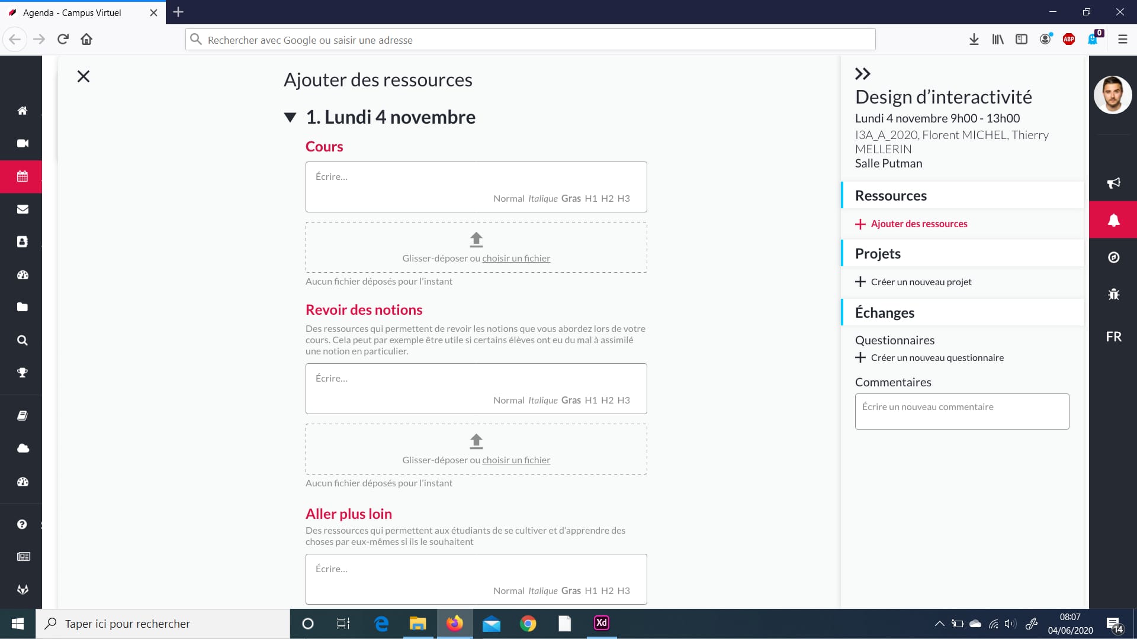Select H1 in Aller plus loin editor

click(590, 591)
